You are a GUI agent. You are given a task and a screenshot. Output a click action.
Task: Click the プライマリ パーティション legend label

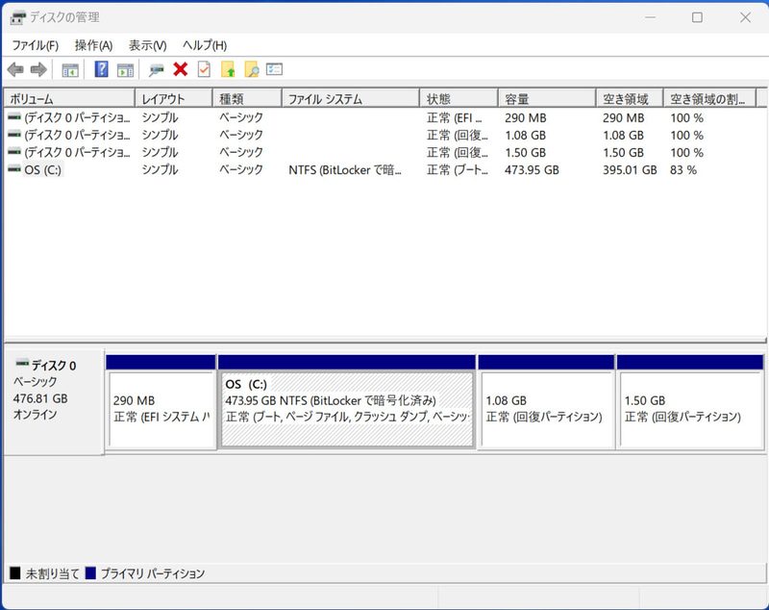tap(153, 573)
